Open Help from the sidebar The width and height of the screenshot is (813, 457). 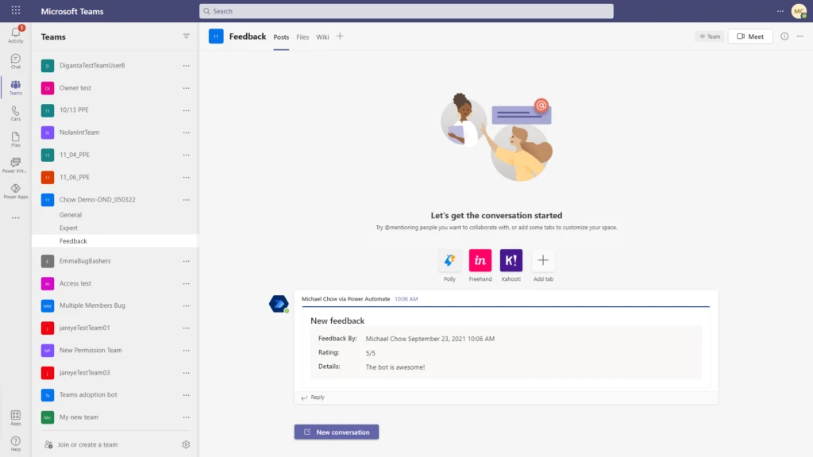click(x=15, y=441)
